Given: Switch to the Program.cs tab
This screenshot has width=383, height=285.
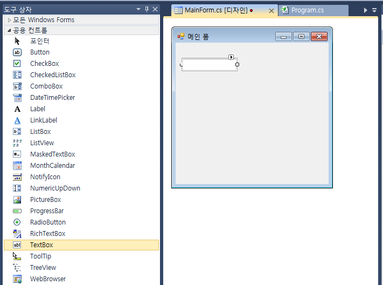Looking at the screenshot, I should [x=314, y=10].
